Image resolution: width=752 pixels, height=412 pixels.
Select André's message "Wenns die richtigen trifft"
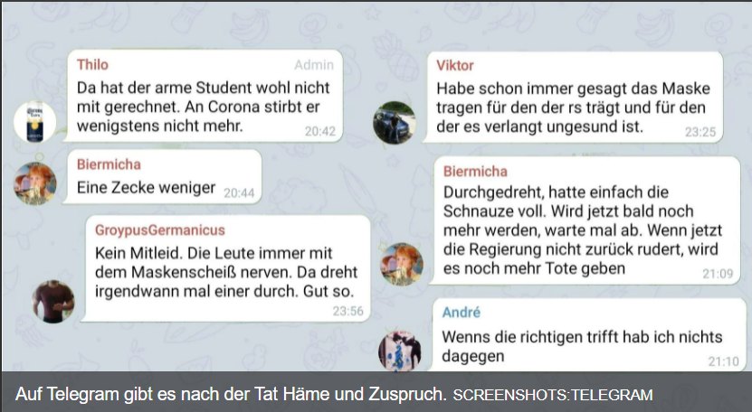coord(582,346)
